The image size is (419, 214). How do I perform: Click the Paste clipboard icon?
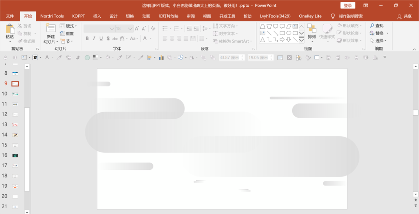pyautogui.click(x=10, y=29)
